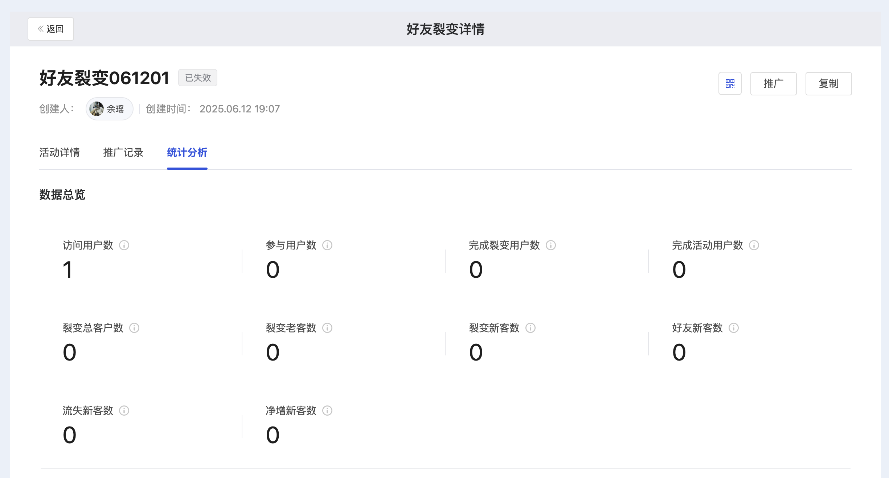This screenshot has height=478, width=889.
Task: Click the 返回 back button
Action: (51, 29)
